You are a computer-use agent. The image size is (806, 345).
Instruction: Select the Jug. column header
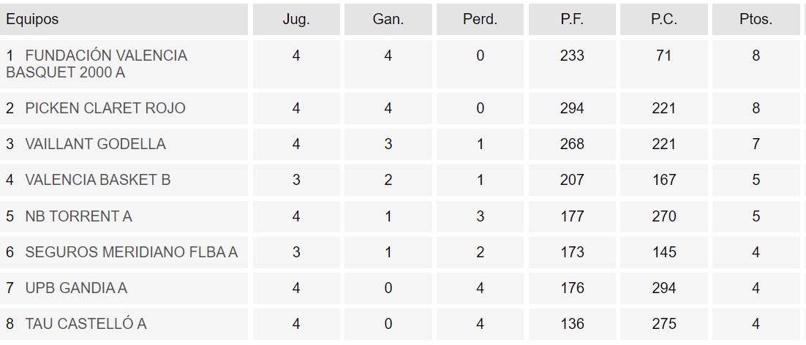click(x=296, y=20)
